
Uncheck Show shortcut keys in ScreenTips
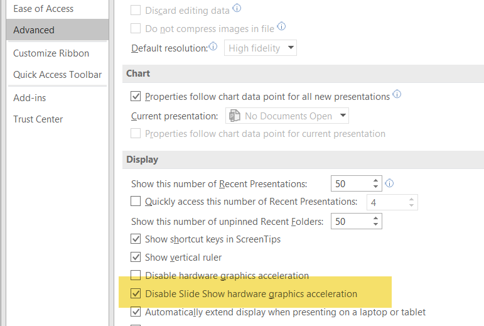click(x=136, y=239)
